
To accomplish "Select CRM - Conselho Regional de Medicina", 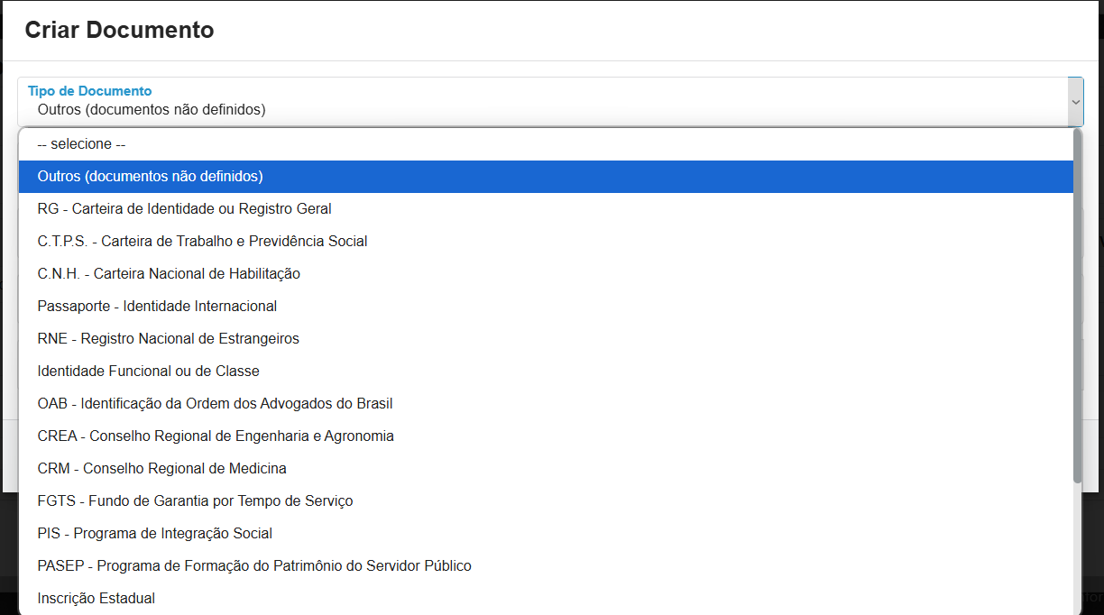I will pos(161,469).
